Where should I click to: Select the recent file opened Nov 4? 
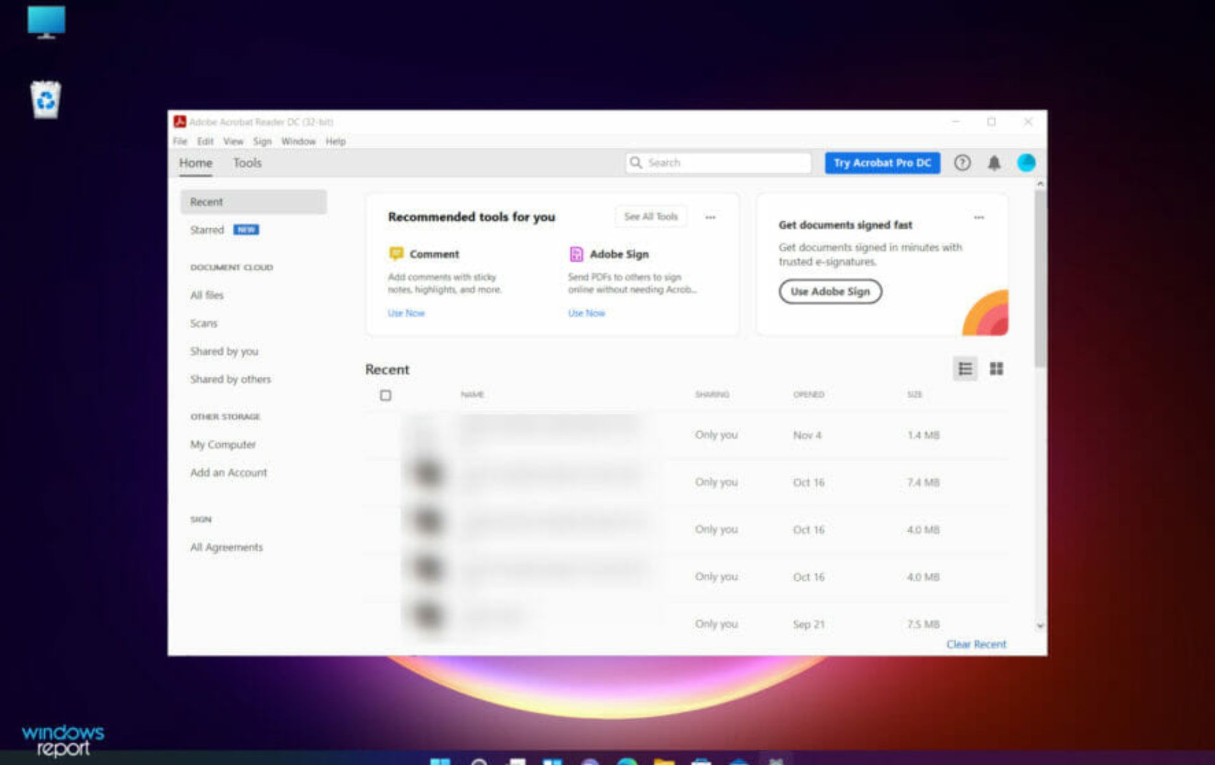(x=685, y=436)
